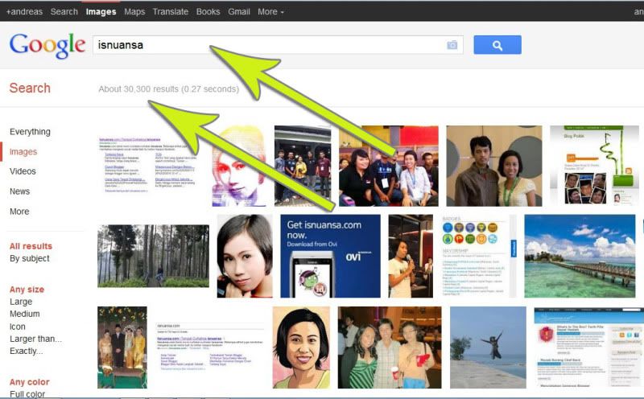
Task: Open the Exactly... size option
Action: (x=26, y=351)
